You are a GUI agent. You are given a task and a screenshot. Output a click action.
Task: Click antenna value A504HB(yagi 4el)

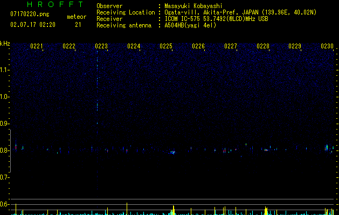(190, 25)
